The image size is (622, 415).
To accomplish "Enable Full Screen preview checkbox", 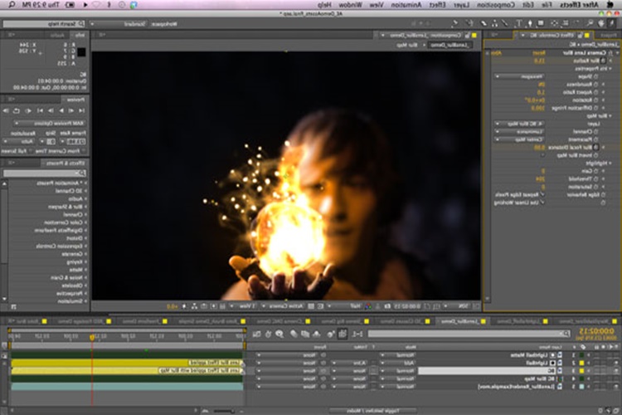I will [31, 151].
